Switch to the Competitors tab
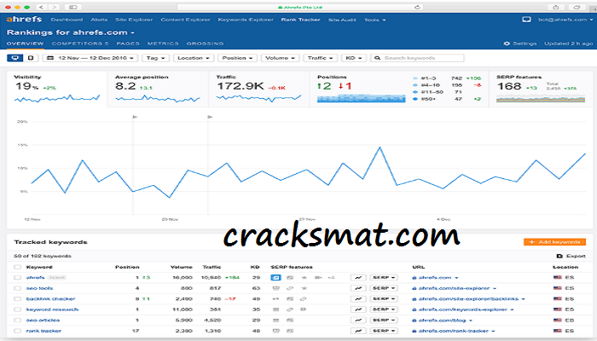Screen dimensions: 597x341 [80, 43]
